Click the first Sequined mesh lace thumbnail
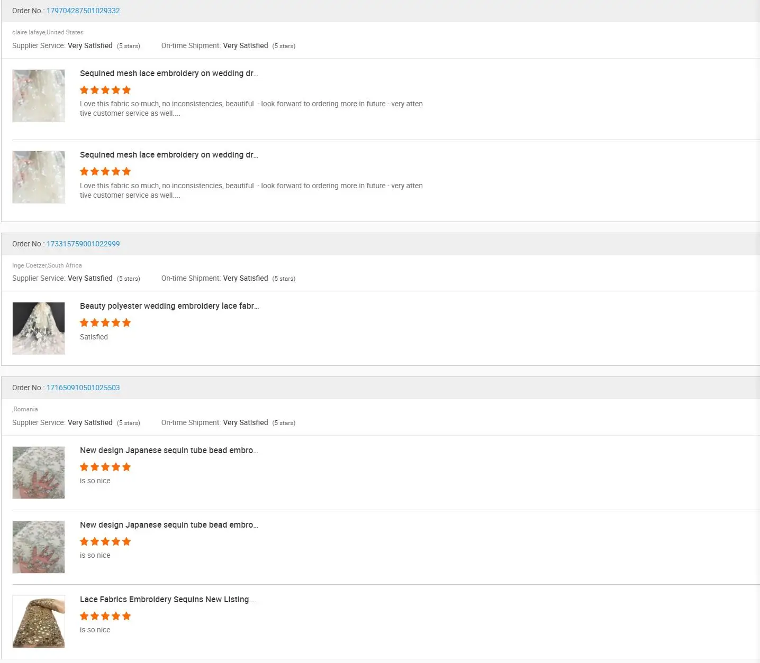Viewport: 760px width, 663px height. click(x=39, y=96)
